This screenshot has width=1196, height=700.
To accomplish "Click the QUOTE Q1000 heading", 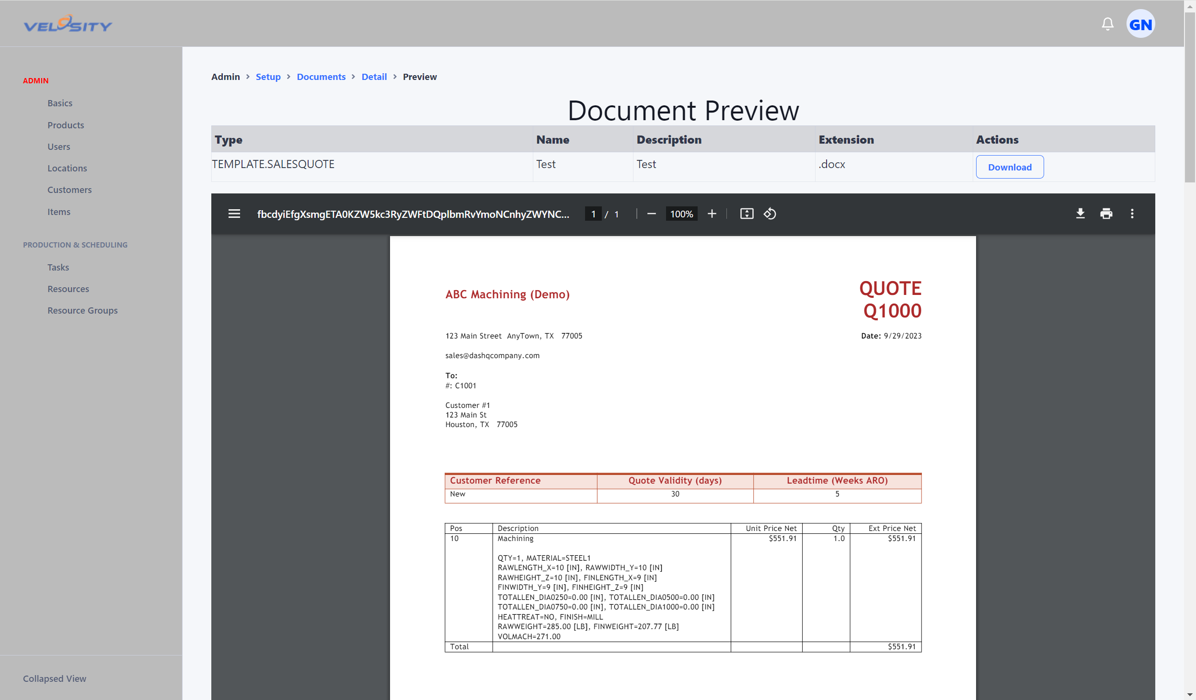I will tap(890, 300).
